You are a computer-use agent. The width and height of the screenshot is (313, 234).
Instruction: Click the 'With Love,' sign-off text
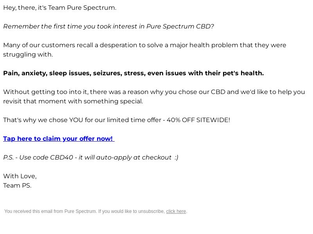click(x=20, y=176)
